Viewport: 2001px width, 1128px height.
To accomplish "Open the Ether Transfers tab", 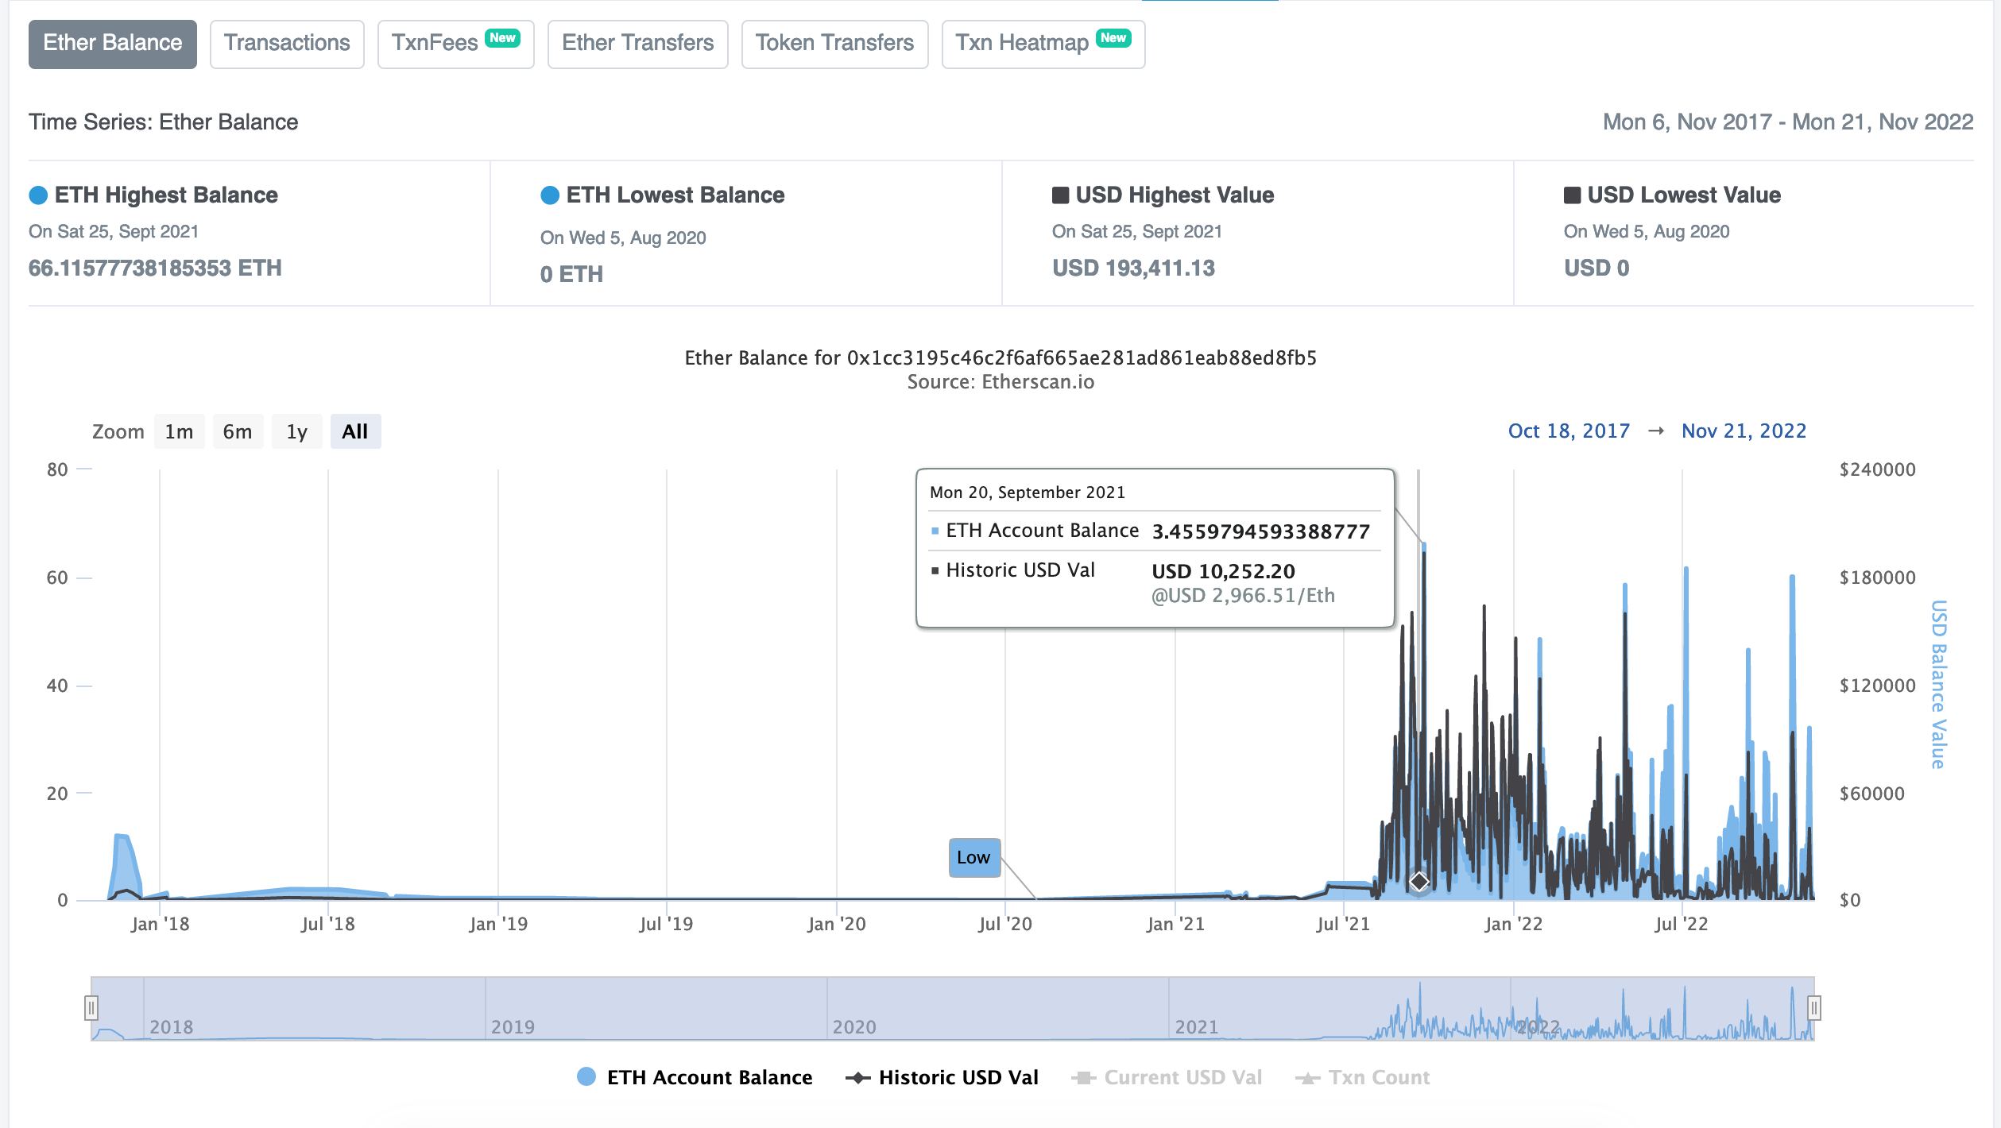I will coord(637,44).
